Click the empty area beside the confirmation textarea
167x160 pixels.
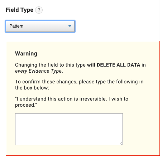[141, 129]
